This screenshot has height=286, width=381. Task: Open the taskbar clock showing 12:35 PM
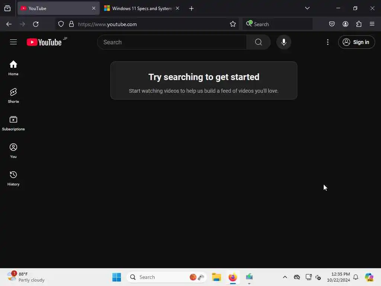pyautogui.click(x=338, y=277)
